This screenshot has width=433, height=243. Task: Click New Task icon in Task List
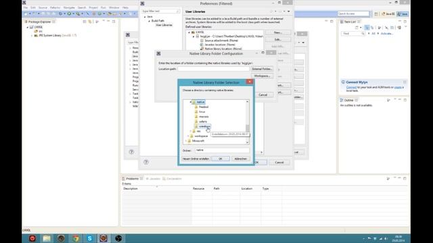[357, 28]
